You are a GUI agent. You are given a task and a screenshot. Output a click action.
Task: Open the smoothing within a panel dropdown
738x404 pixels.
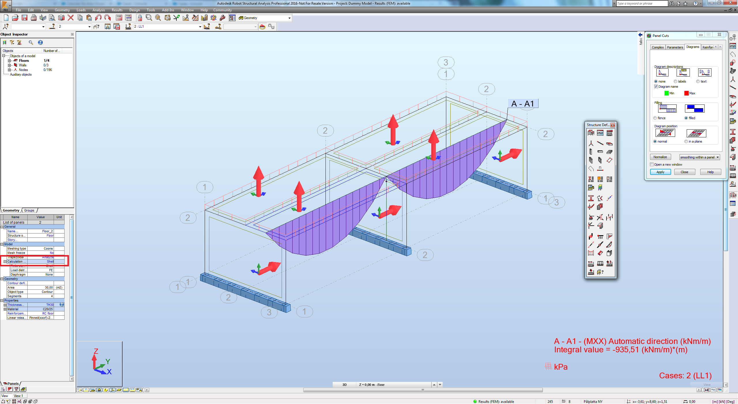pyautogui.click(x=700, y=157)
